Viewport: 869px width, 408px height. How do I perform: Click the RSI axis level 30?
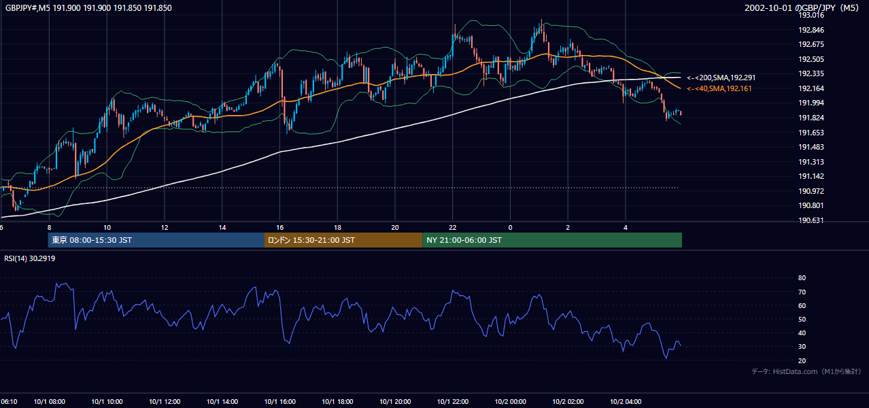pos(802,347)
